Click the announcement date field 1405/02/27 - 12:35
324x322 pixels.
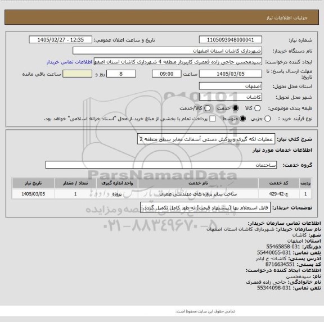[61, 40]
